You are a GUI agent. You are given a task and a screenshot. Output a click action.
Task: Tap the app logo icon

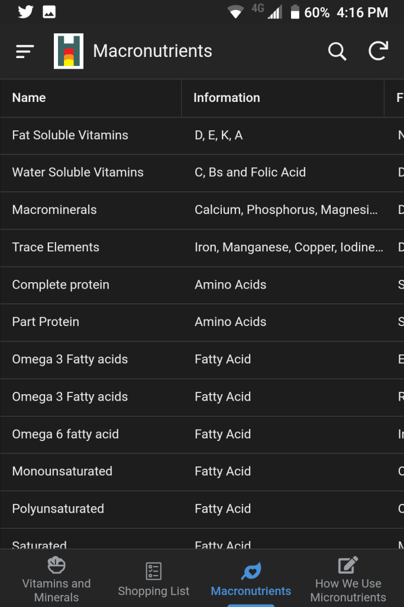[69, 52]
